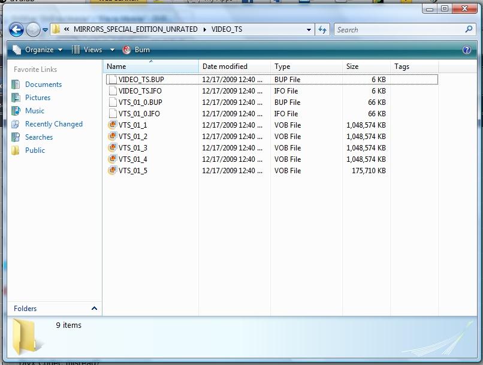Open the Documents favorite link

point(43,85)
